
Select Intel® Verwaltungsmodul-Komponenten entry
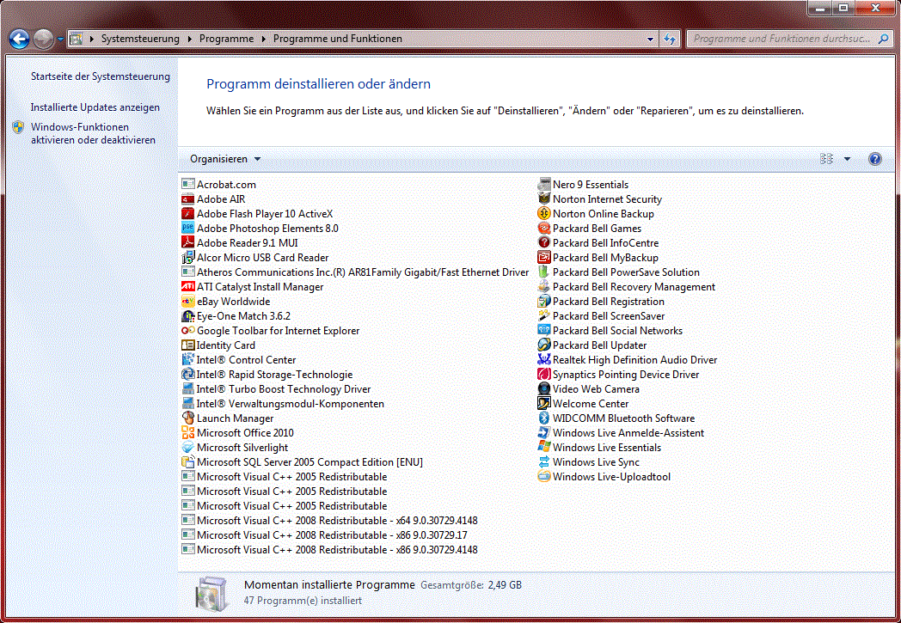(283, 404)
